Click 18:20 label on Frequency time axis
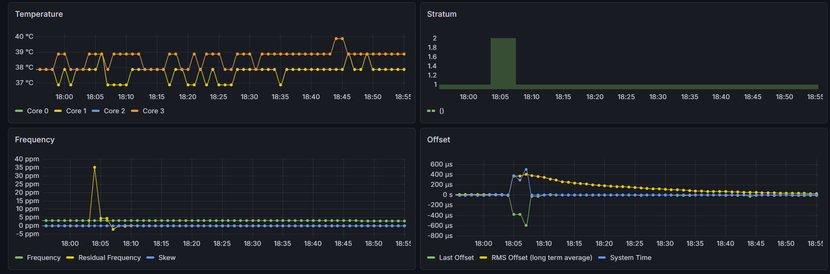 (x=191, y=244)
